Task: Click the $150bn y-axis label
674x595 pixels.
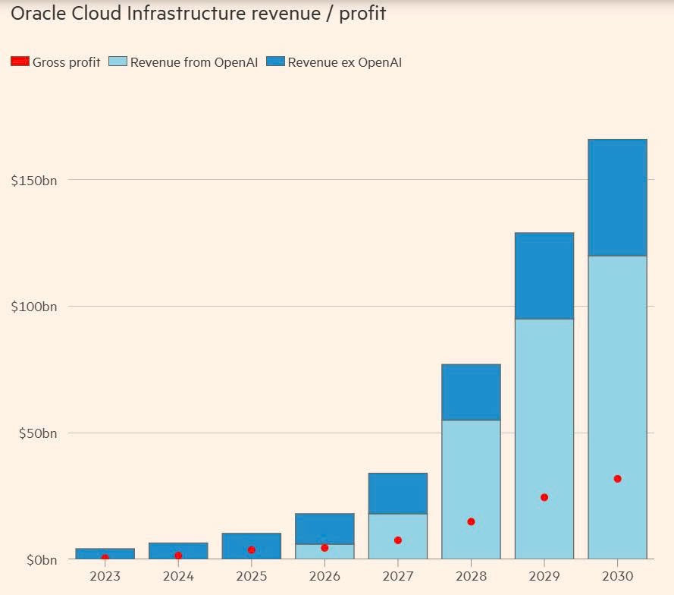Action: pyautogui.click(x=34, y=180)
